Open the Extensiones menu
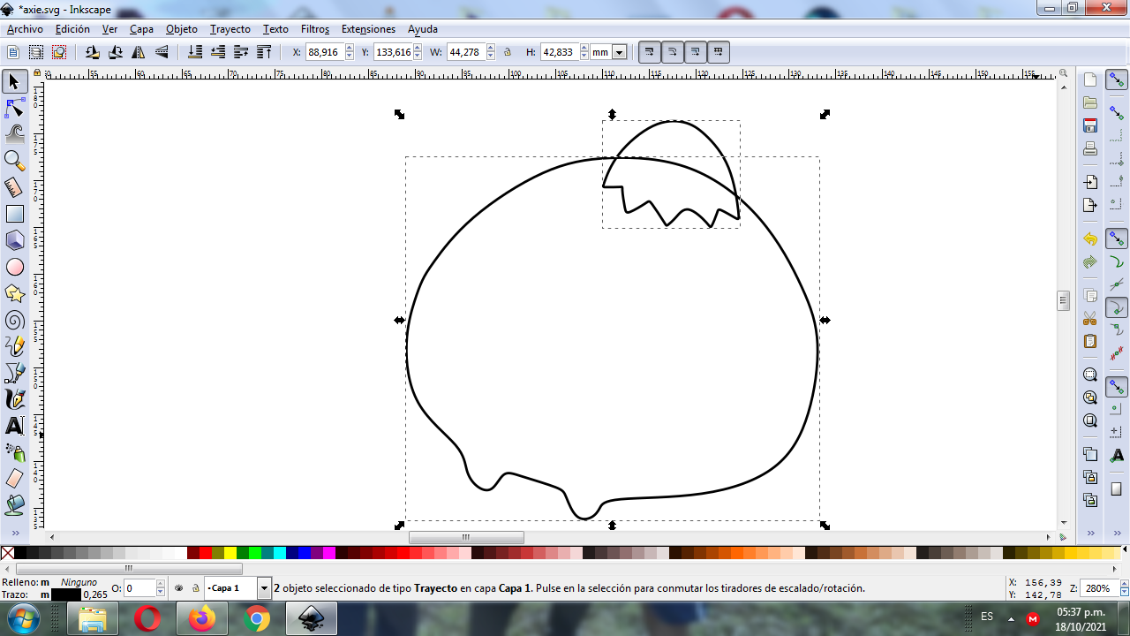Viewport: 1130px width, 636px height. 368,29
